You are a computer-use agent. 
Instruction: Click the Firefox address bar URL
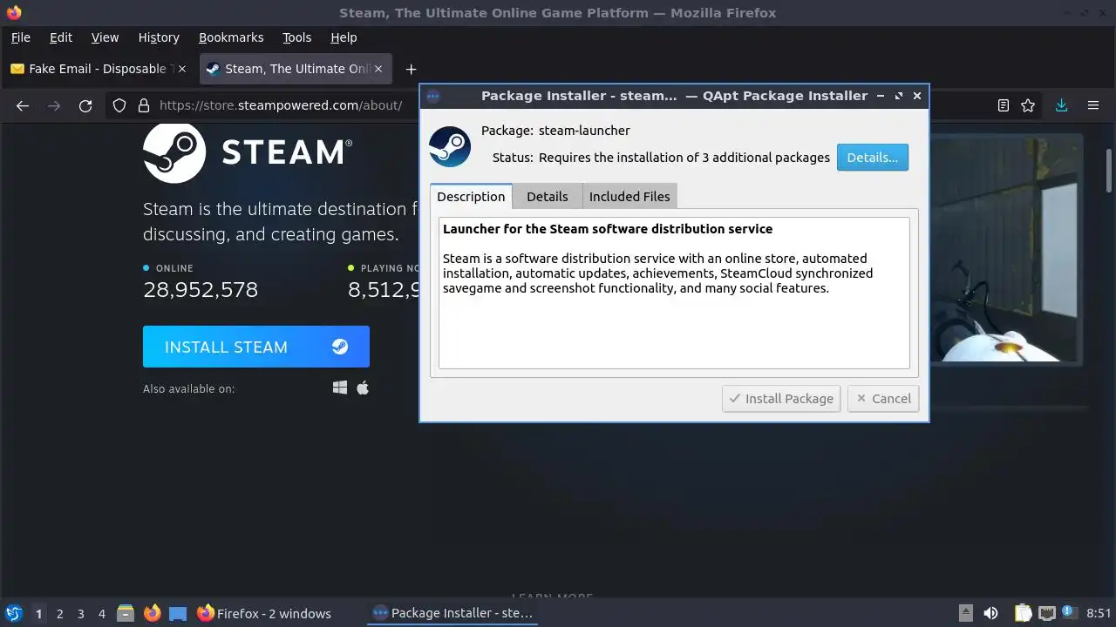(x=281, y=105)
